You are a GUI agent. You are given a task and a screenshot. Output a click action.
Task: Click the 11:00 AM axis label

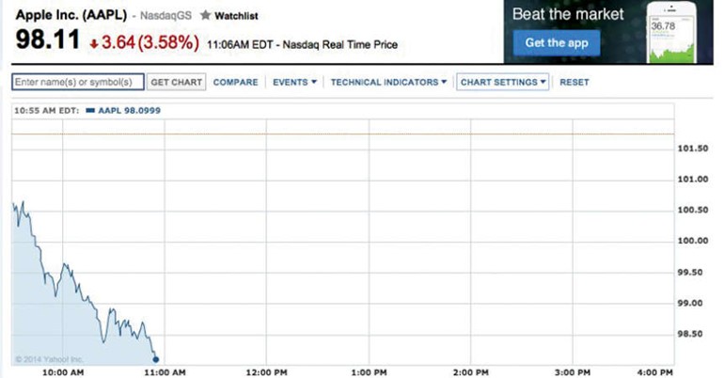[165, 372]
